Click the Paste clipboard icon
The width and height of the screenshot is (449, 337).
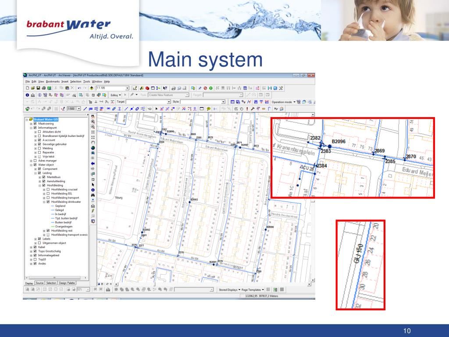[67, 88]
